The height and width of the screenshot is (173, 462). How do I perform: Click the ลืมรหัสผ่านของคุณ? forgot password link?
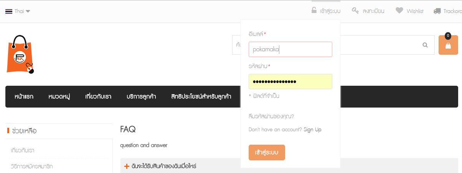coord(271,116)
